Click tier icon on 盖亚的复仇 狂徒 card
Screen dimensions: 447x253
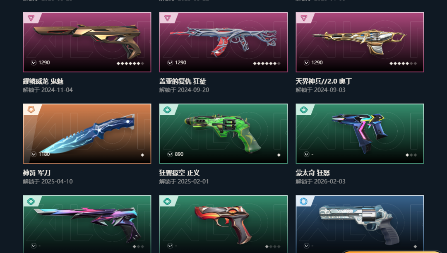[167, 18]
